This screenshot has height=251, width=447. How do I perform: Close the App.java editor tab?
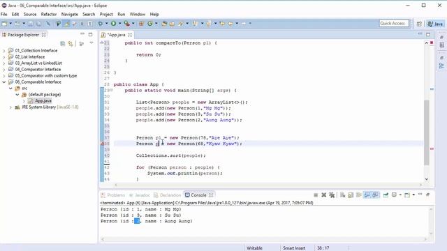(130, 35)
